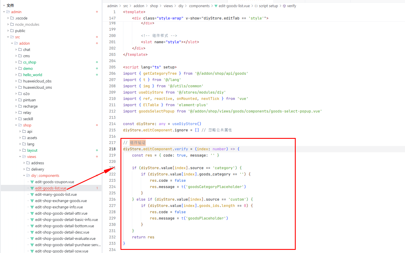This screenshot has width=405, height=253.
Task: Click folder icon next to chat
Action: coord(20,50)
